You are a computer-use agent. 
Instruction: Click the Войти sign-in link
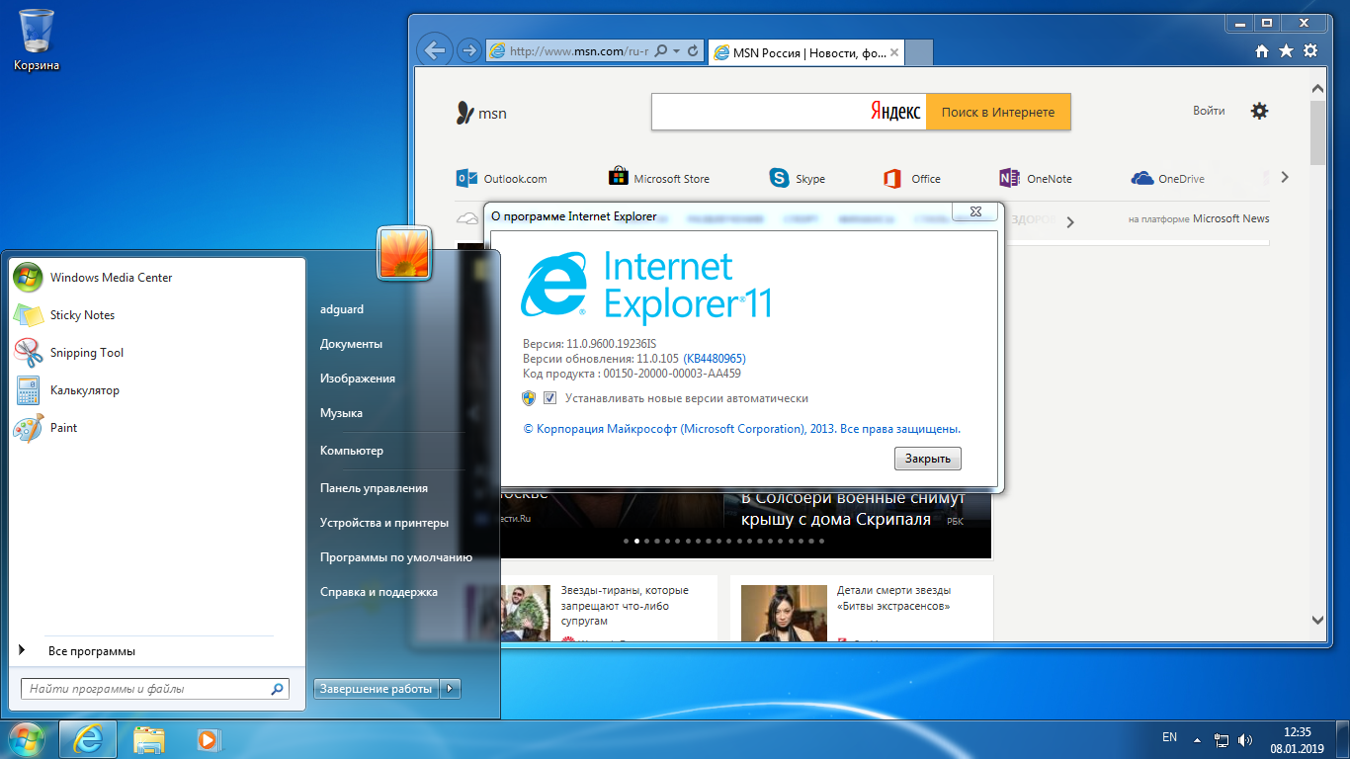coord(1209,111)
